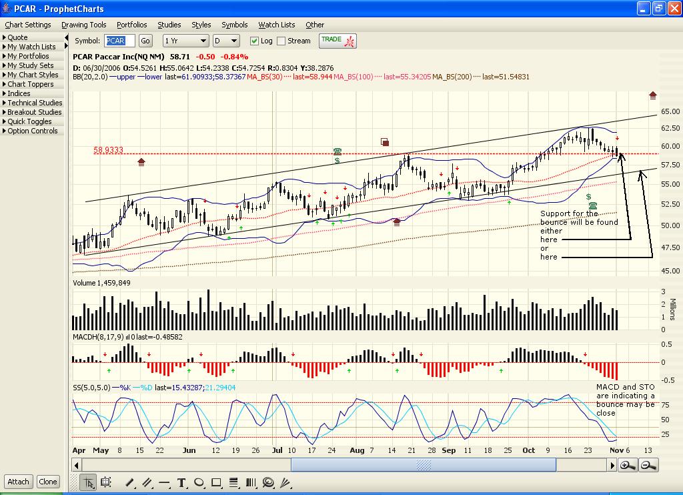Viewport: 683px width, 495px height.
Task: Click the TRADE button
Action: point(337,41)
